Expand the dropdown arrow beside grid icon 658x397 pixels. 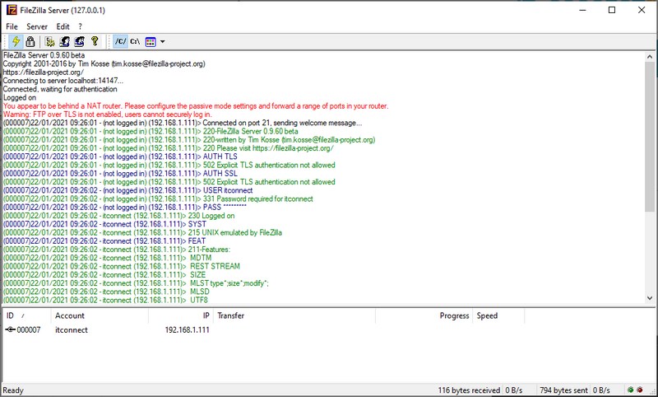pos(162,41)
